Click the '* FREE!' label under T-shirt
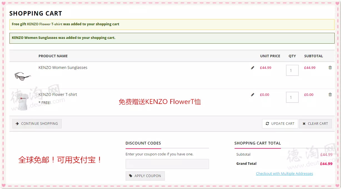Viewport: 341px width, 189px height. 44,103
